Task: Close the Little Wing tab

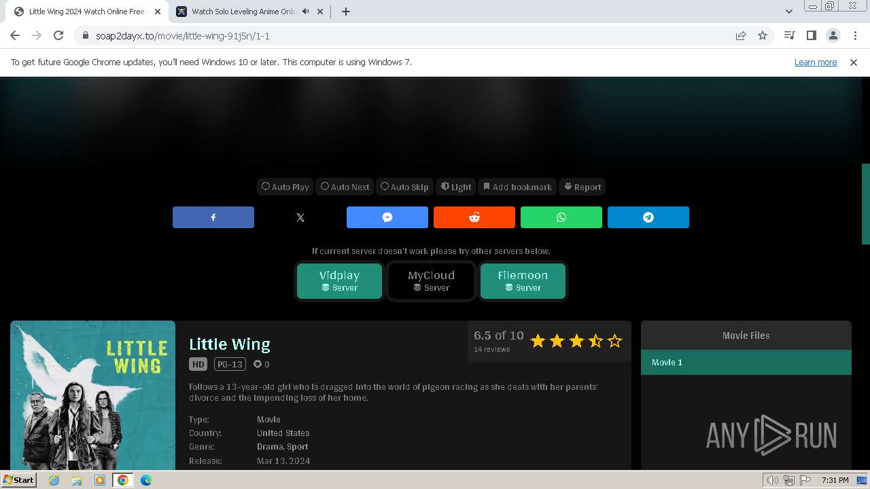Action: (158, 12)
